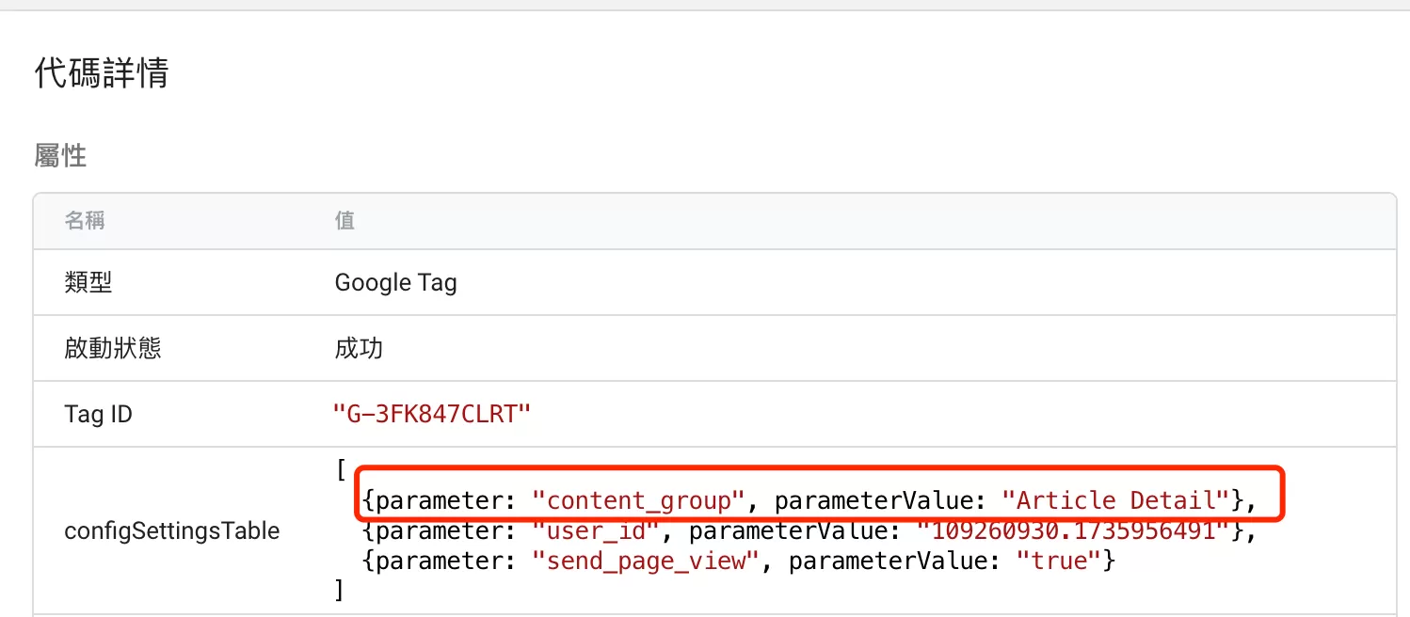Click the "content_group" parameter string
Screen dimensions: 1410x617
pyautogui.click(x=639, y=500)
